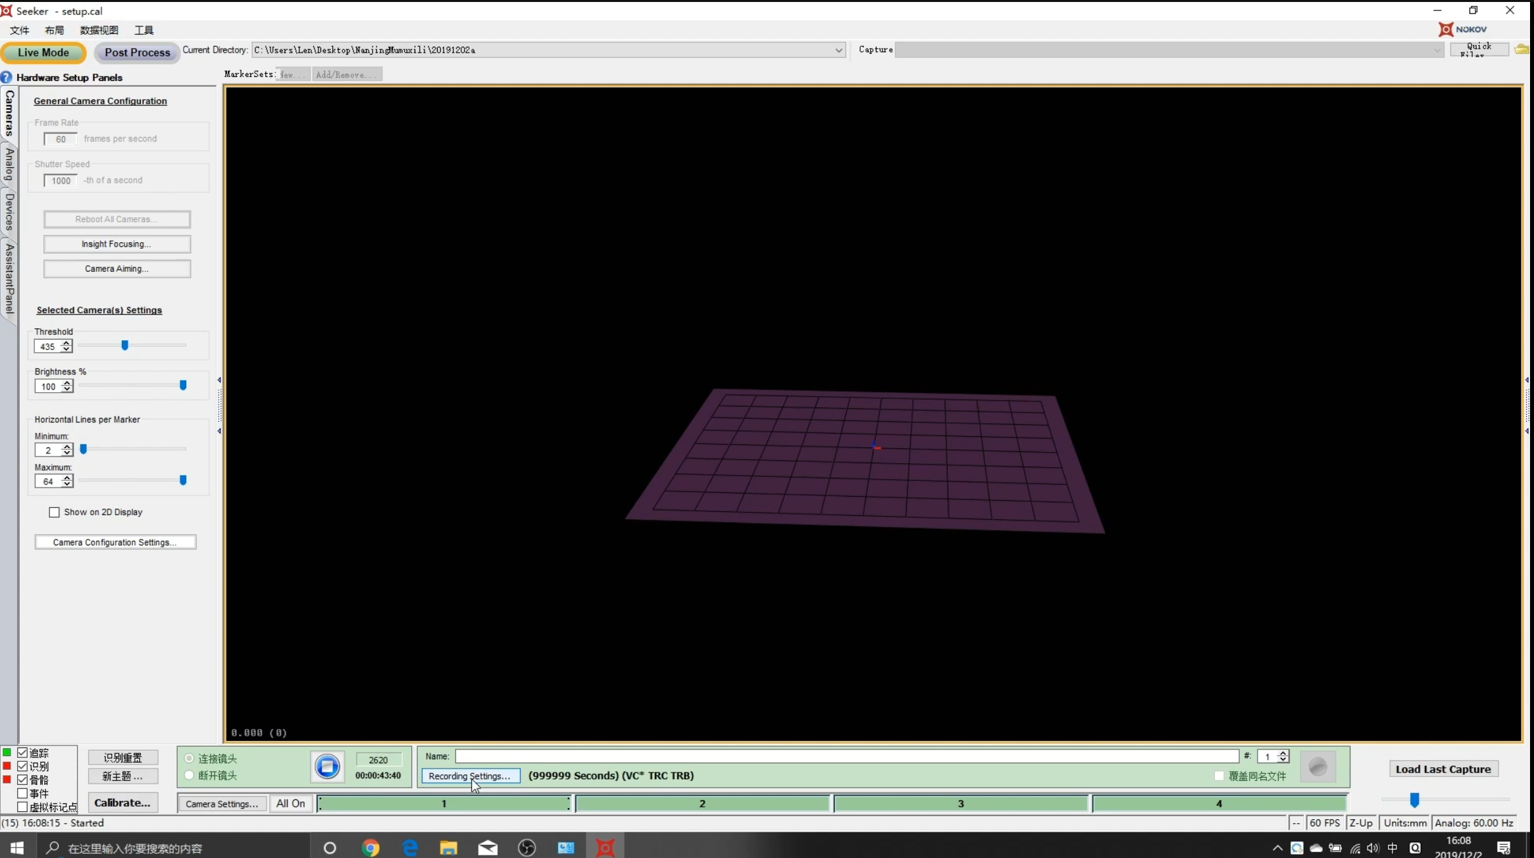Open File Explorer from the taskbar
This screenshot has width=1534, height=858.
coord(448,847)
